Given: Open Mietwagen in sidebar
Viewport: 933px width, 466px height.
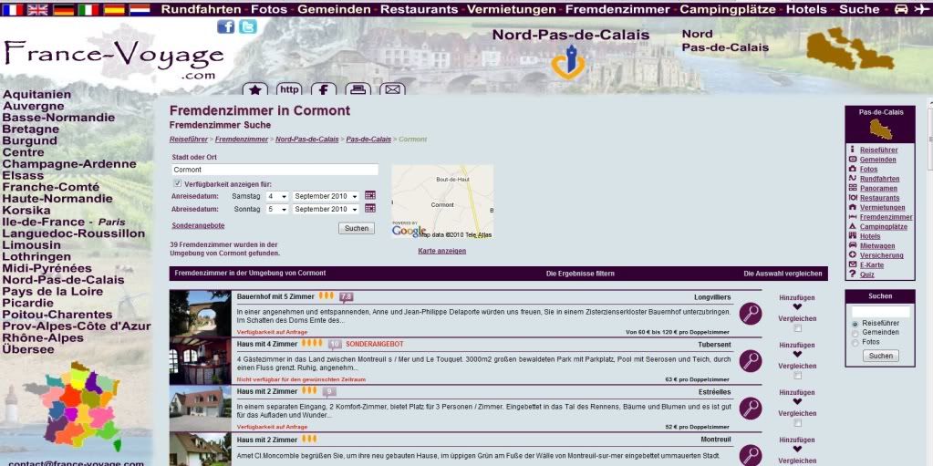Looking at the screenshot, I should [876, 246].
